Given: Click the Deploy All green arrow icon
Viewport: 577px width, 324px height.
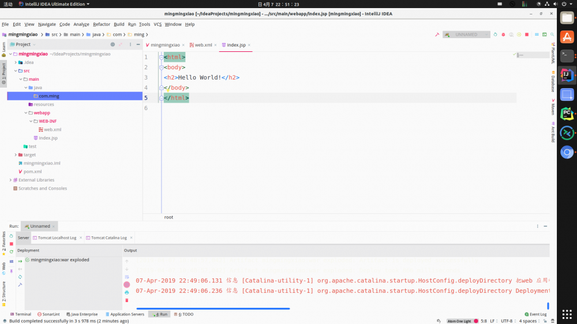Looking at the screenshot, I should [x=20, y=261].
